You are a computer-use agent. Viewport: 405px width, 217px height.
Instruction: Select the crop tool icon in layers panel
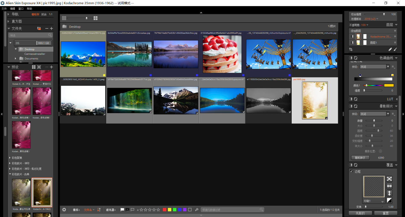[x=351, y=49]
